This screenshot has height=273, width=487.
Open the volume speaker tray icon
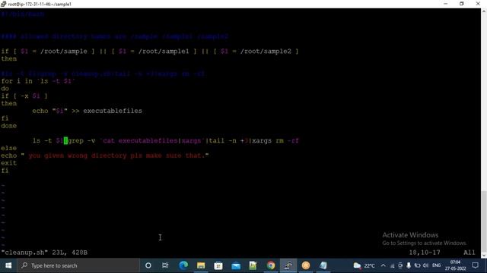[x=425, y=265]
